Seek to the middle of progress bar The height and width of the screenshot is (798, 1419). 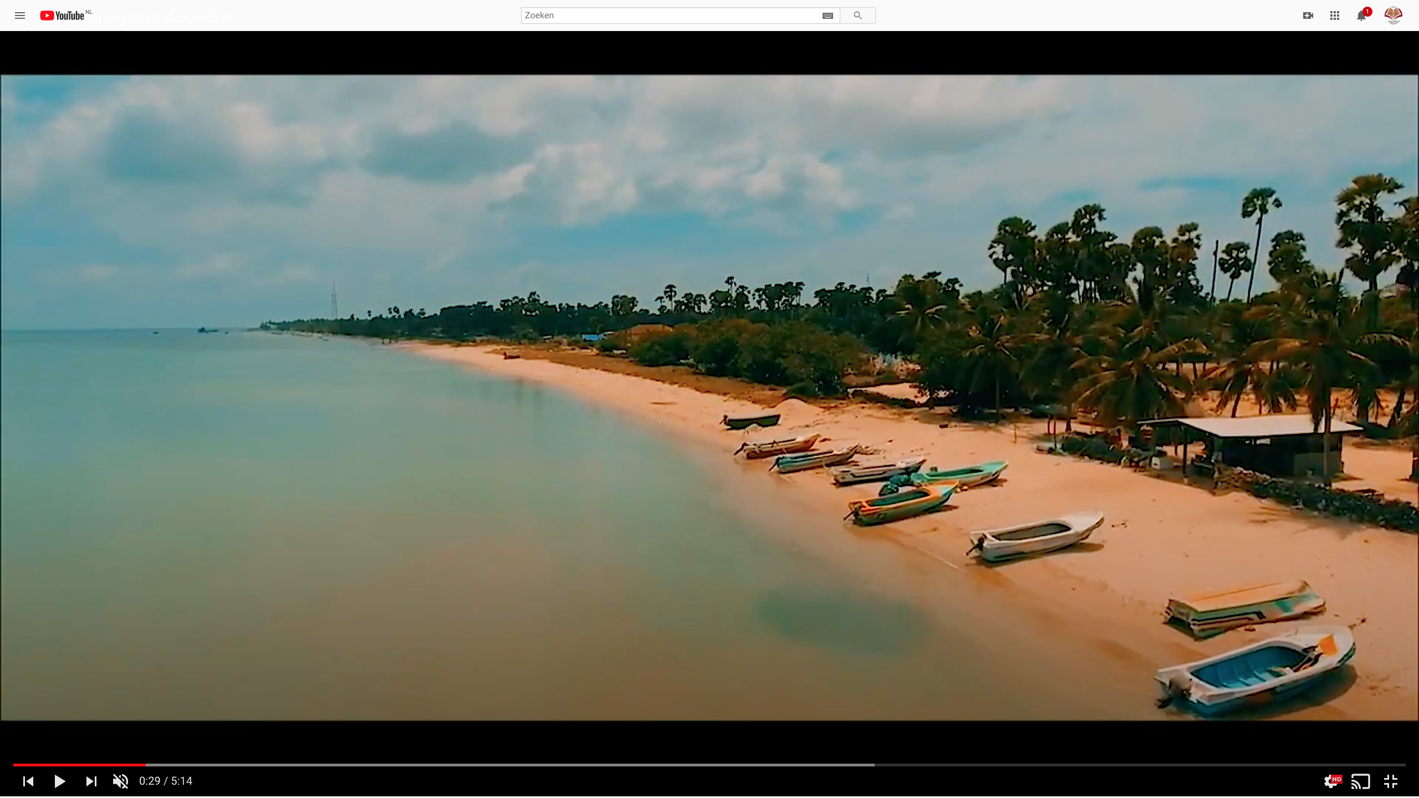pyautogui.click(x=709, y=765)
